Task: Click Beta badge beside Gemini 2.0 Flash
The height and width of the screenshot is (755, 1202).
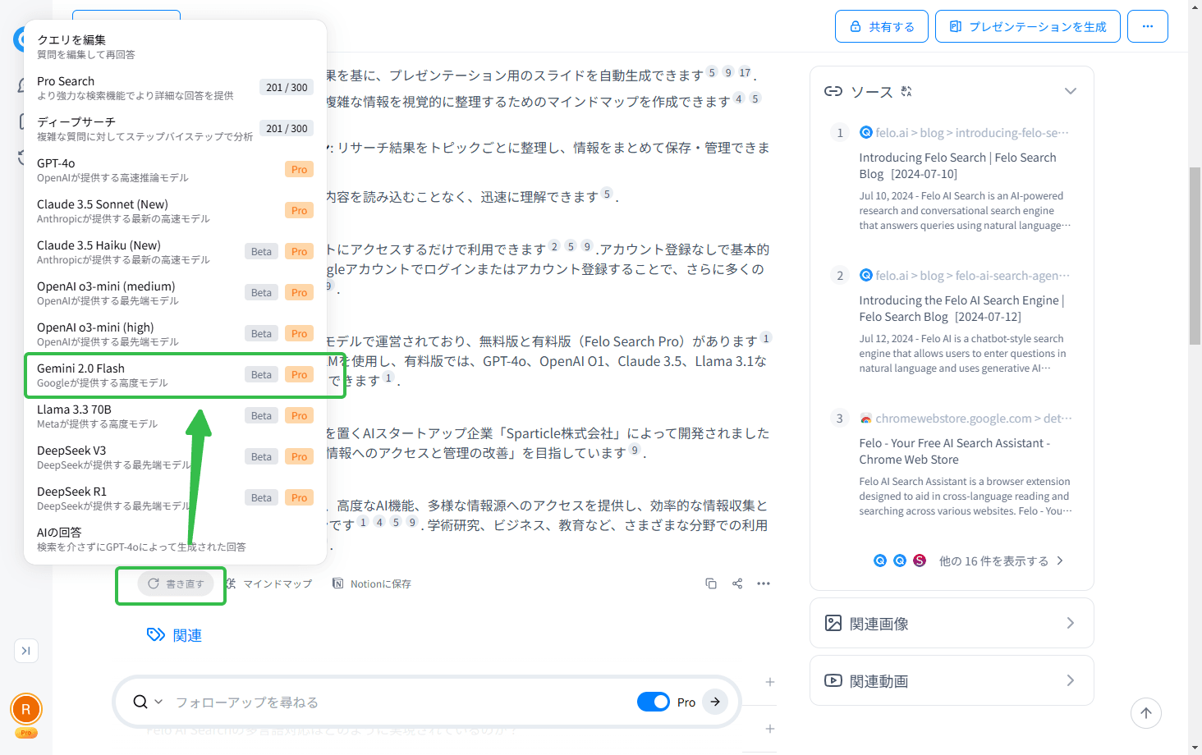Action: [x=261, y=375]
